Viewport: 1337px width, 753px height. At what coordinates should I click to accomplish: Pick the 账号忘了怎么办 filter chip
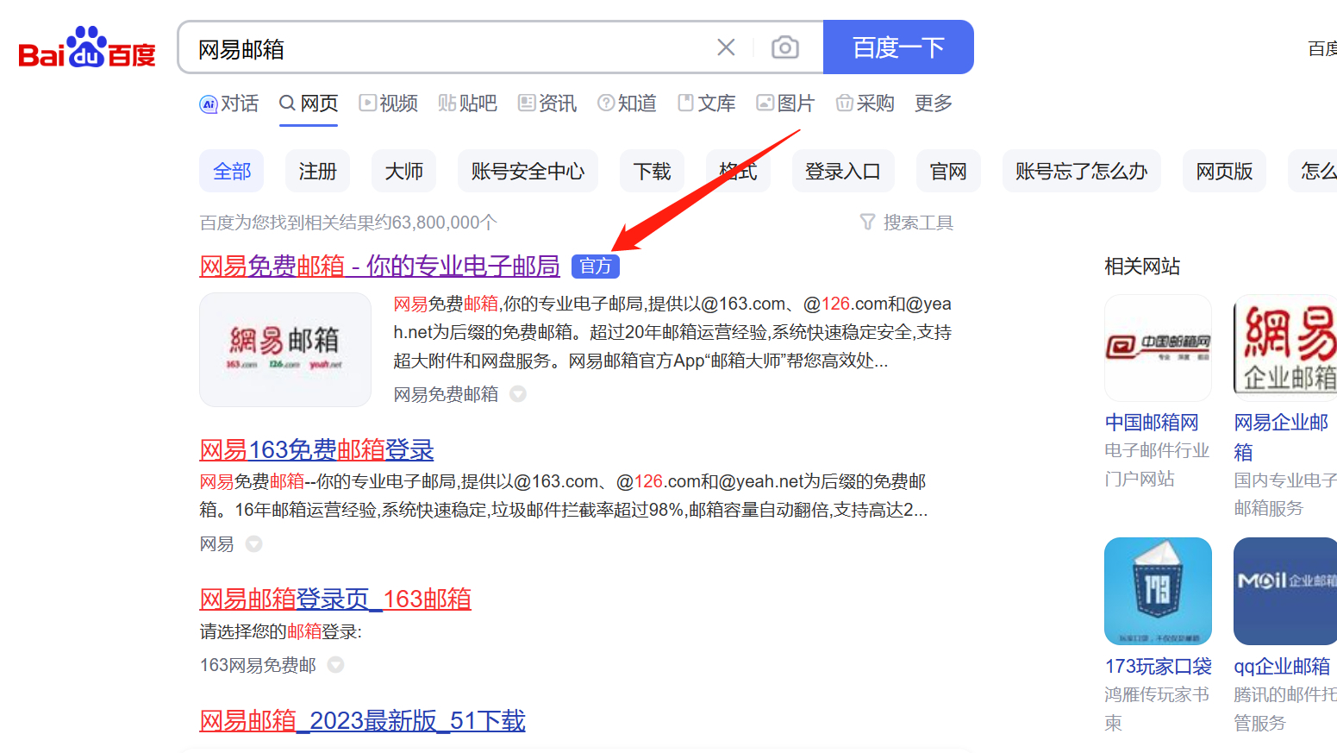point(1082,171)
